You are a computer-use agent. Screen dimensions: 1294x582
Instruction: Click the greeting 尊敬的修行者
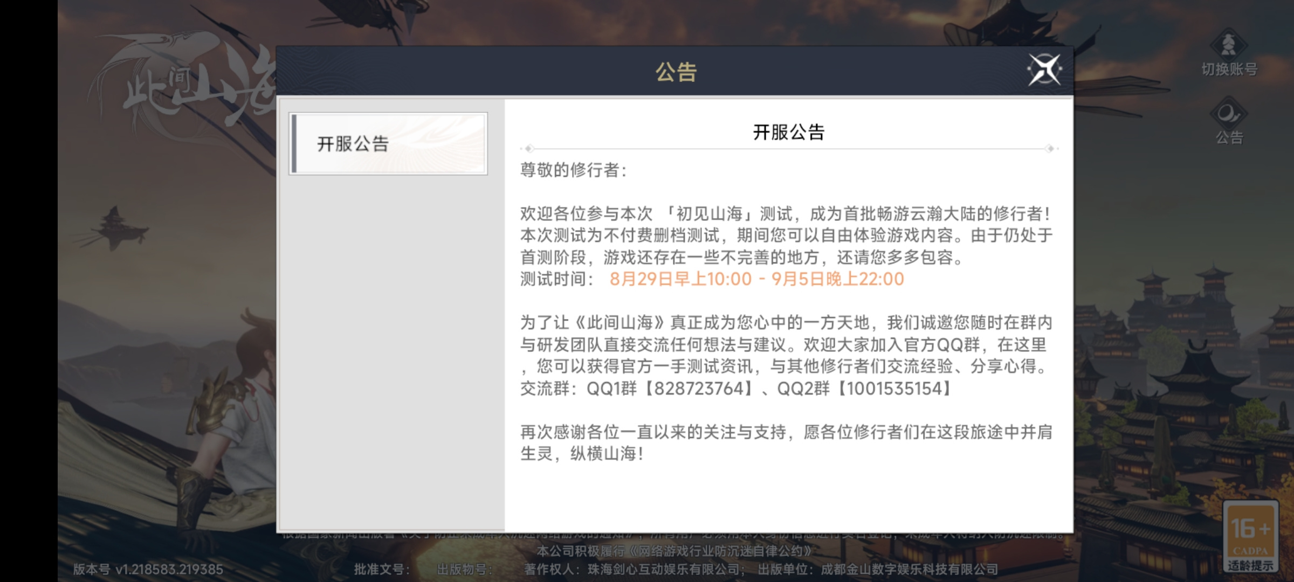click(574, 170)
